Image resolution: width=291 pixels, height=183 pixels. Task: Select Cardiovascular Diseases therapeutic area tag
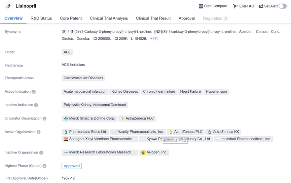(x=83, y=78)
